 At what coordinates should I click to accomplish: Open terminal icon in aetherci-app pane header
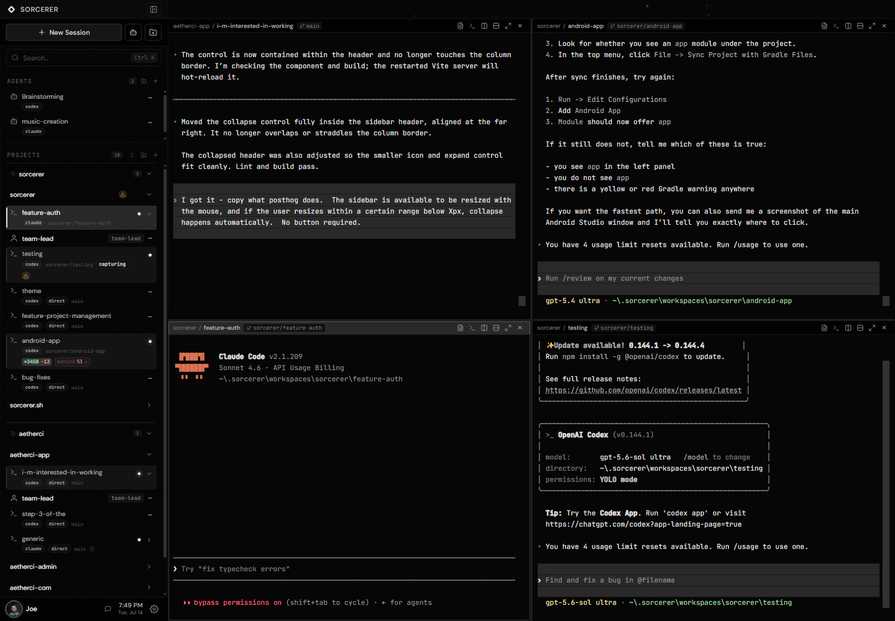click(x=472, y=26)
